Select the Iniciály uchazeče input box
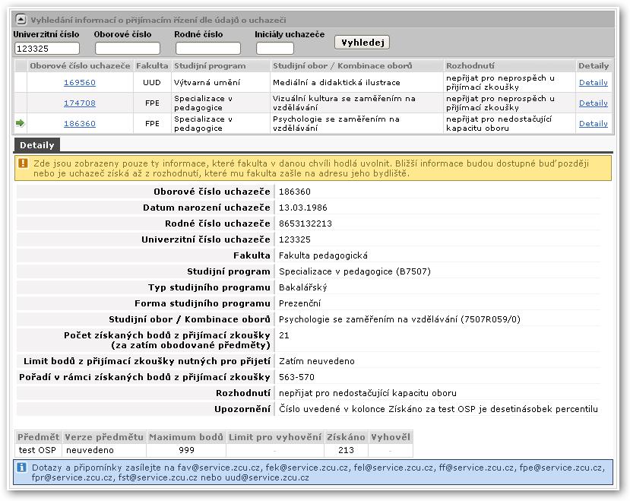 (275, 48)
